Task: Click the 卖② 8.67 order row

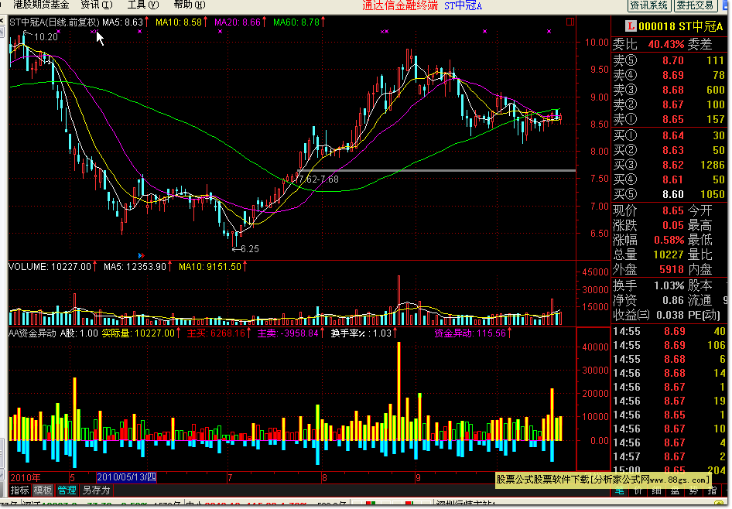Action: coord(669,104)
